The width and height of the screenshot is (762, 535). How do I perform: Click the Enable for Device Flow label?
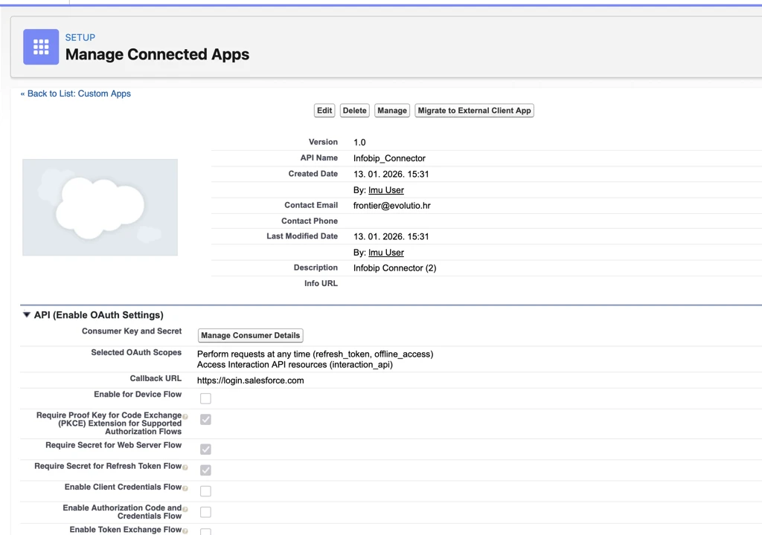(x=138, y=395)
